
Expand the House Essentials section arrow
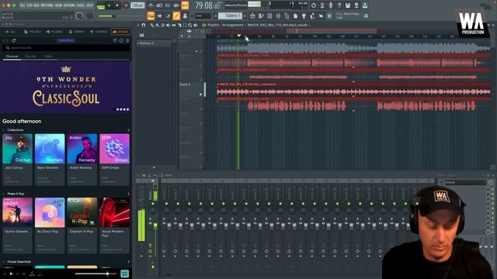tap(128, 262)
